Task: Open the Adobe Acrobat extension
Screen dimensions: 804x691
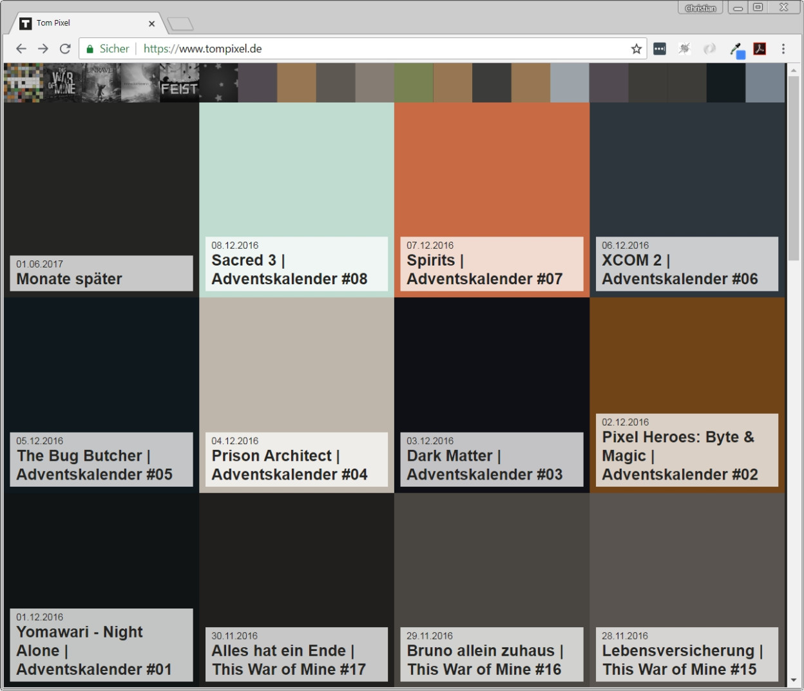Action: [x=760, y=49]
